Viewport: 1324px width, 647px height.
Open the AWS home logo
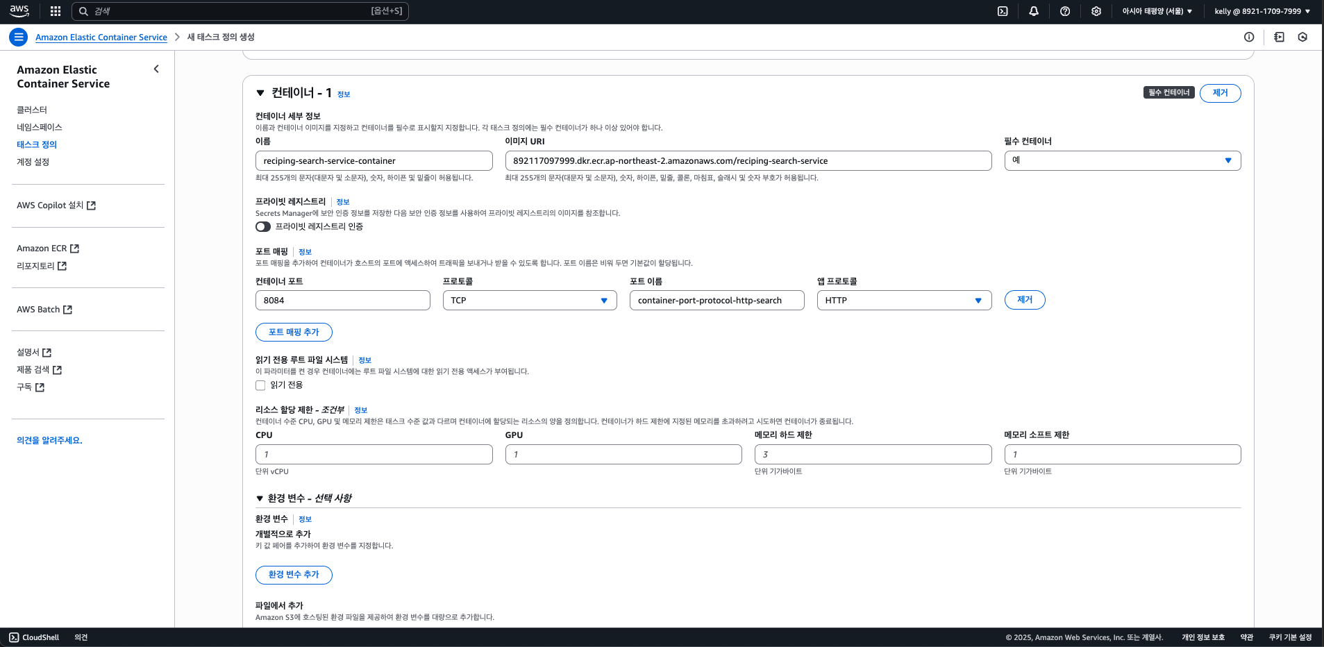click(19, 11)
